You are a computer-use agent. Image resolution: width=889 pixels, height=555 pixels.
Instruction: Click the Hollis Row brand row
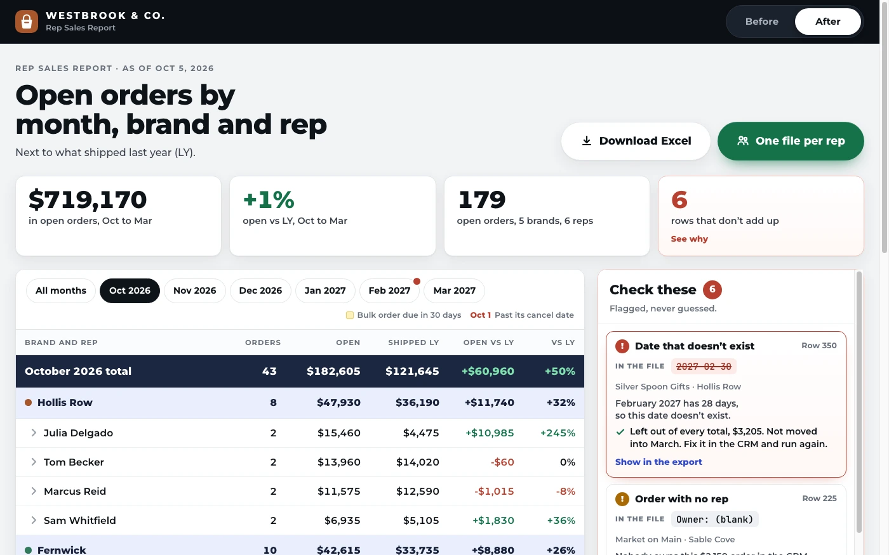(x=300, y=403)
